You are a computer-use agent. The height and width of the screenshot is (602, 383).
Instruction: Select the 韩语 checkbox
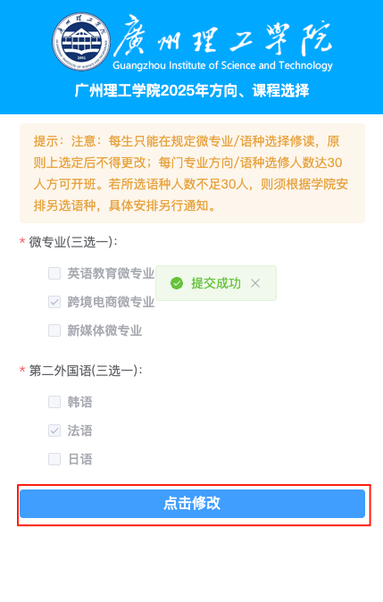click(54, 402)
